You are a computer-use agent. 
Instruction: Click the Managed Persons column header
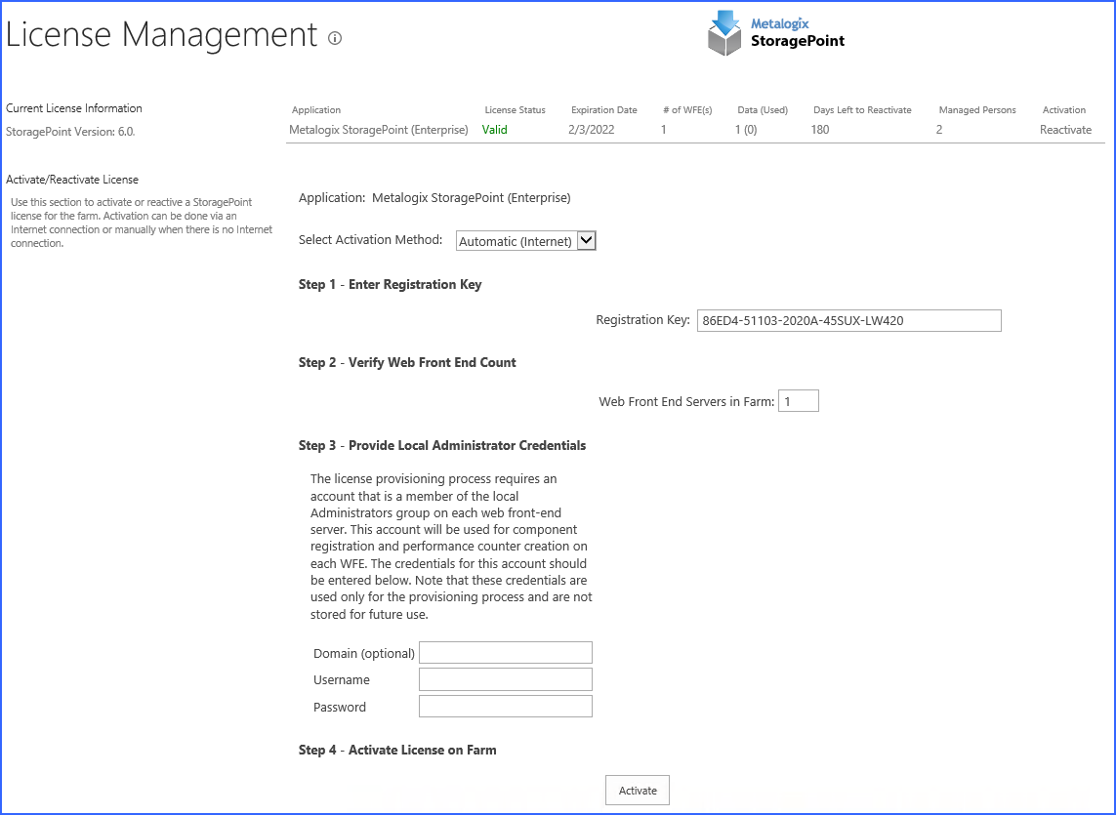(x=977, y=109)
